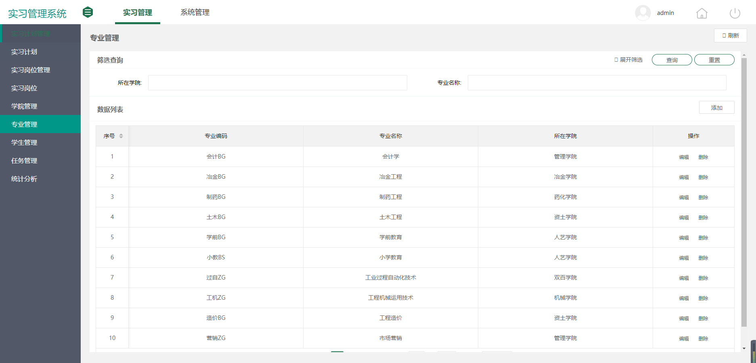Delete the 冶金工程 row
The image size is (756, 363).
click(x=703, y=177)
